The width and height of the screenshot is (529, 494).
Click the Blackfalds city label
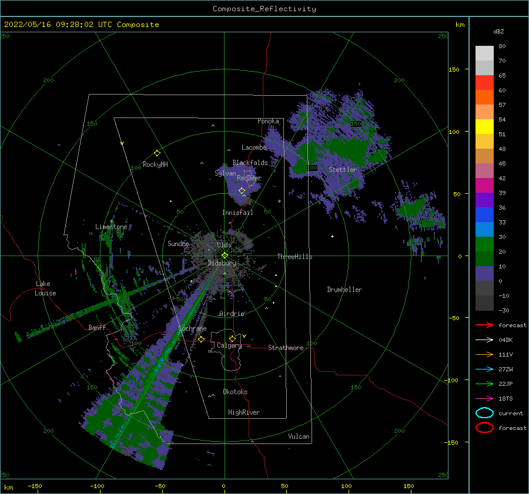250,163
